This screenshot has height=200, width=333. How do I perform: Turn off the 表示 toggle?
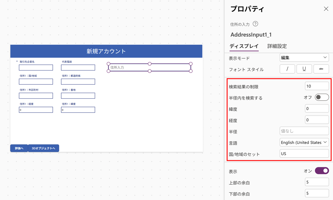pos(322,171)
